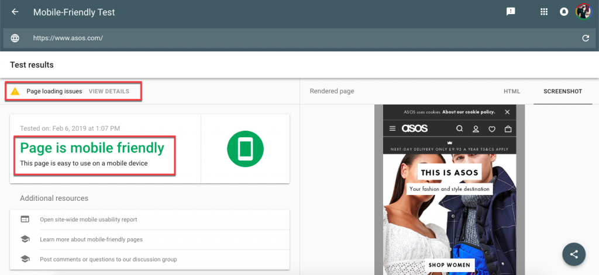Screen dimensions: 599x275
Task: Click the mobile usability report icon
Action: (25, 220)
